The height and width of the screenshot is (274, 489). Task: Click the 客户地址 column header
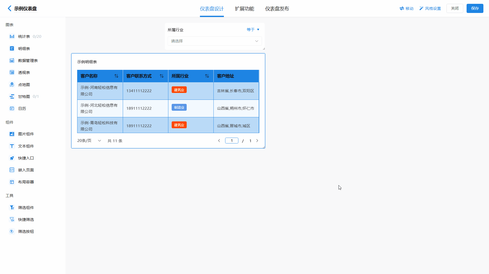point(236,76)
